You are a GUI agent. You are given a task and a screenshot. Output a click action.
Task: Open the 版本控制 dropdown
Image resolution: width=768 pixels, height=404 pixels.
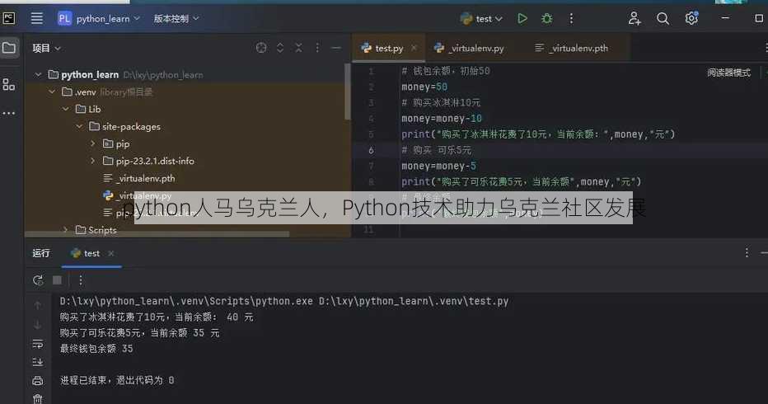(x=176, y=19)
